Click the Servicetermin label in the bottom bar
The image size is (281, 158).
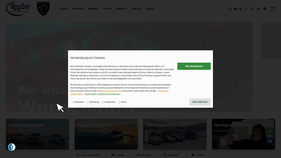[x=173, y=155]
